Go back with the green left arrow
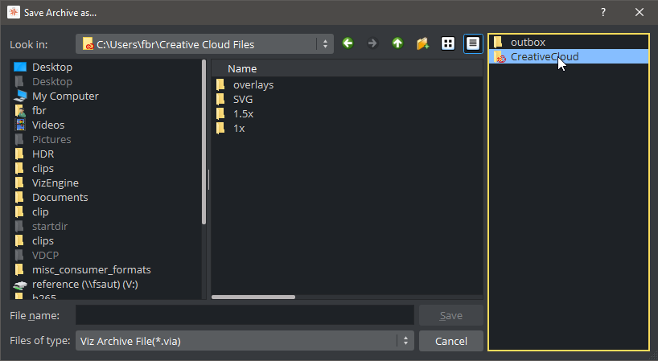The image size is (658, 361). [x=348, y=43]
